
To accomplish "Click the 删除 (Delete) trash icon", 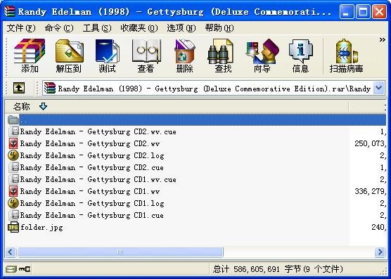I will point(184,56).
